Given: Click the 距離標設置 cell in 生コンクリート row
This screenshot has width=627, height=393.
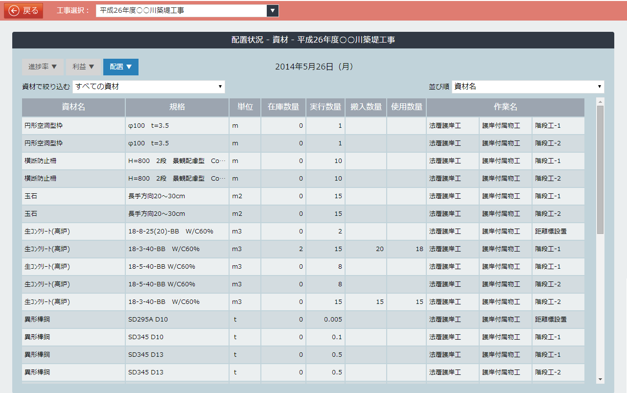Looking at the screenshot, I should (551, 231).
